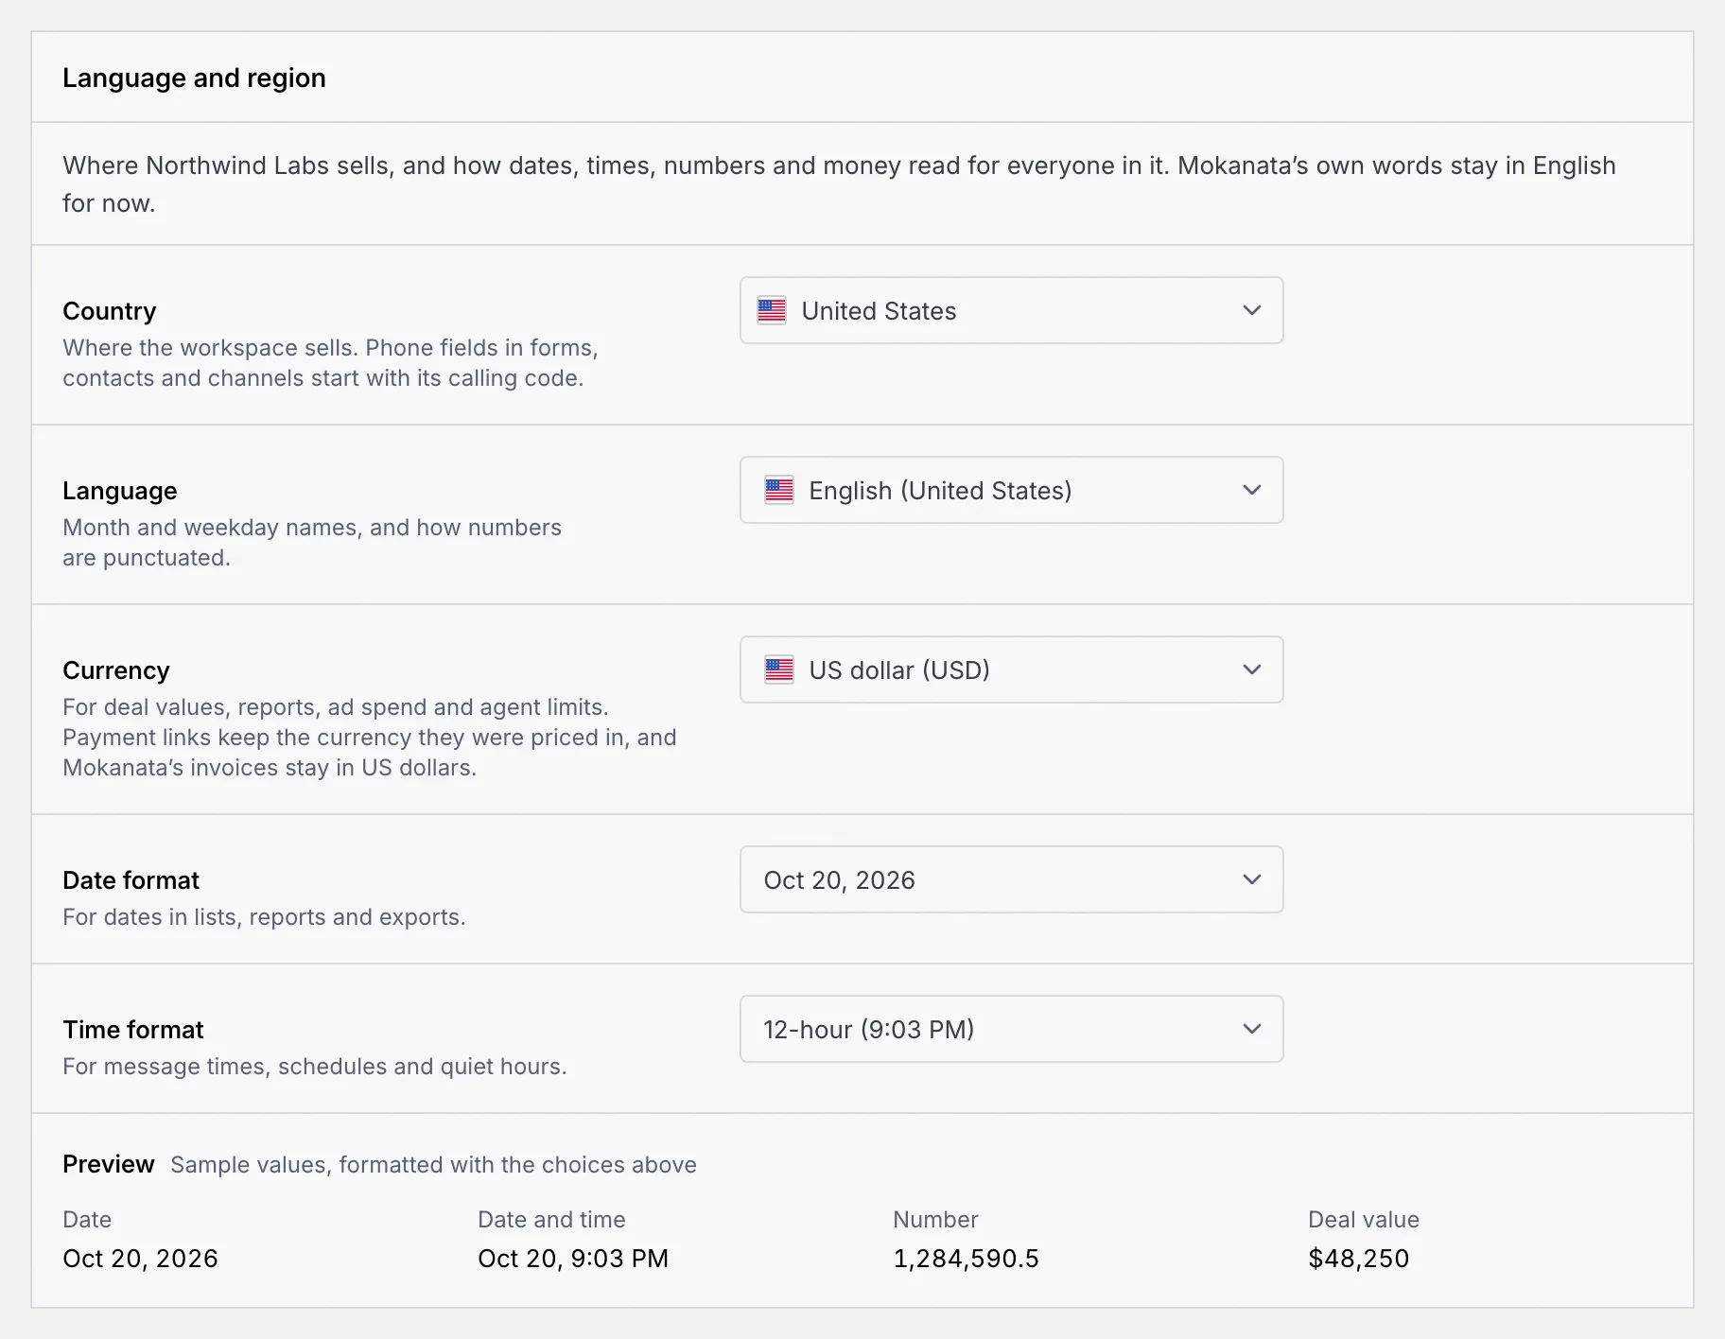1725x1339 pixels.
Task: Click the Date format setting label
Action: point(131,880)
